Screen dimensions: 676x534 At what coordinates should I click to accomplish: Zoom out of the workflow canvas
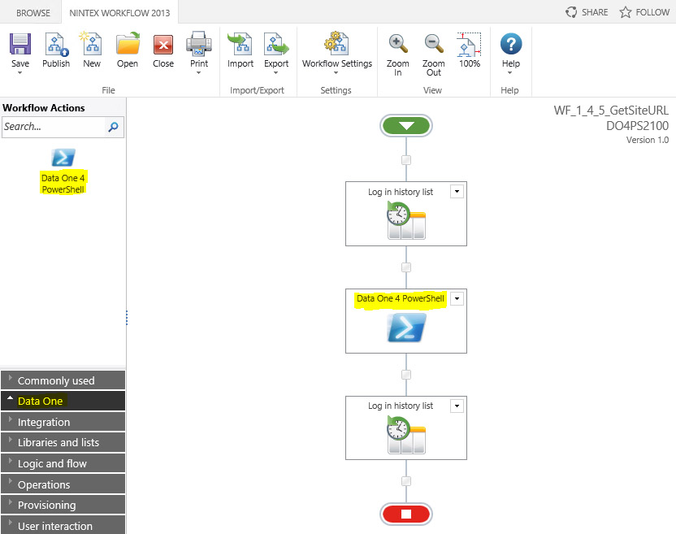pos(433,47)
